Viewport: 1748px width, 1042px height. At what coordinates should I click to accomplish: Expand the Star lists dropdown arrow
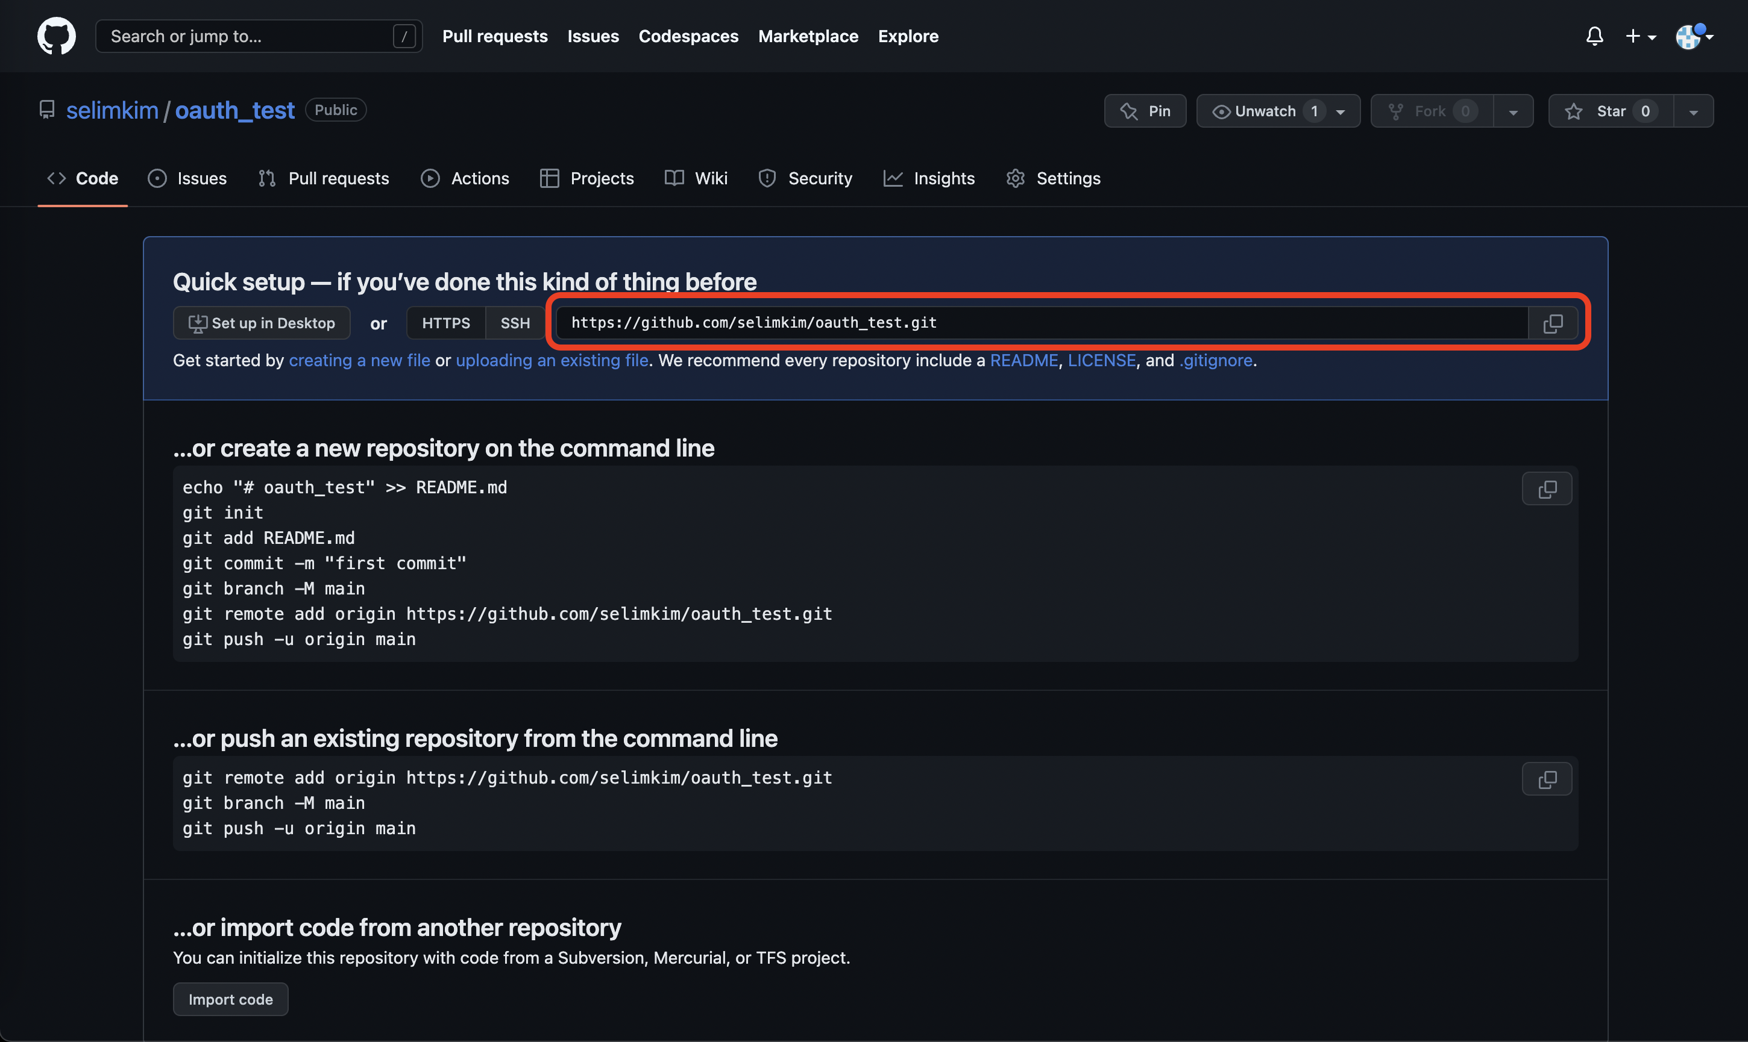(x=1693, y=111)
